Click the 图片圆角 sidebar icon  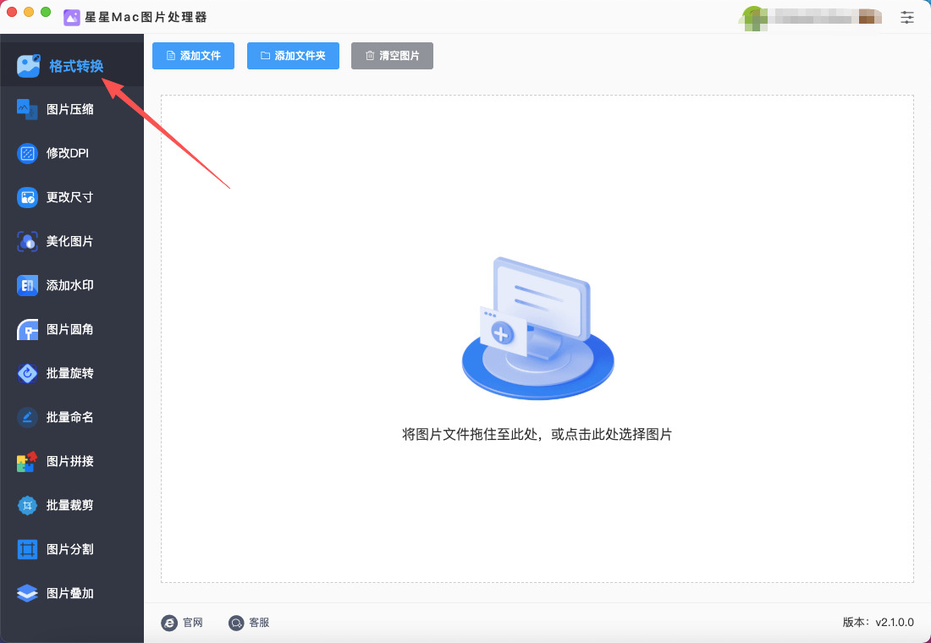click(27, 329)
